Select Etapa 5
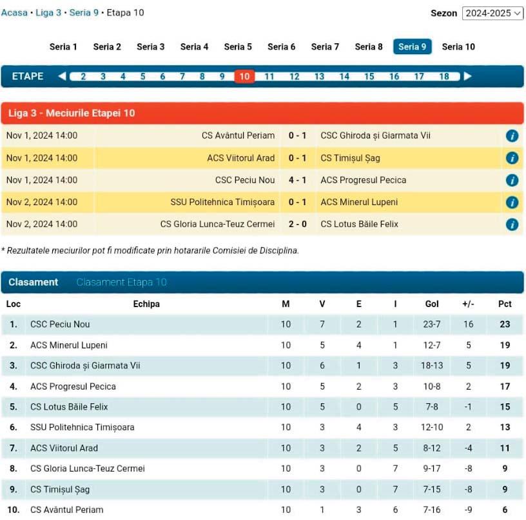 [x=142, y=77]
